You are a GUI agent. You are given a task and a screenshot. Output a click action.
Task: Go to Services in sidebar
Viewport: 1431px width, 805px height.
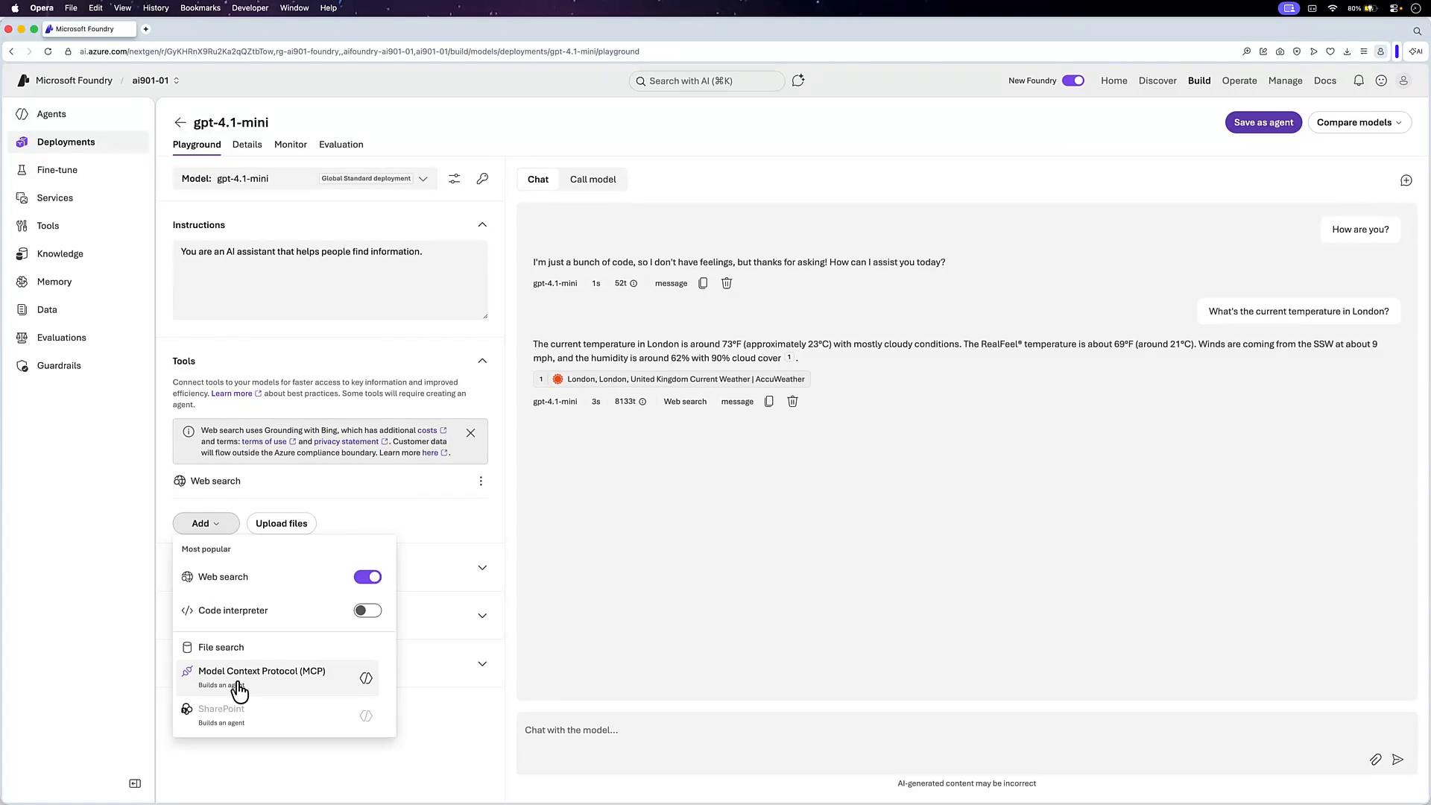[x=55, y=198]
